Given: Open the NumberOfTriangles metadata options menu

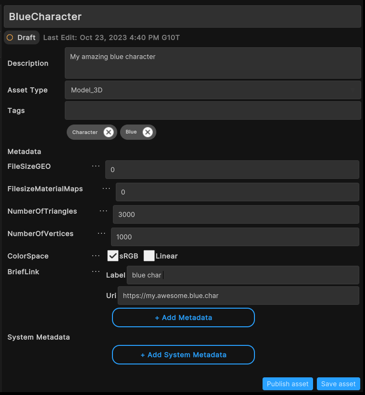Looking at the screenshot, I should [x=103, y=211].
